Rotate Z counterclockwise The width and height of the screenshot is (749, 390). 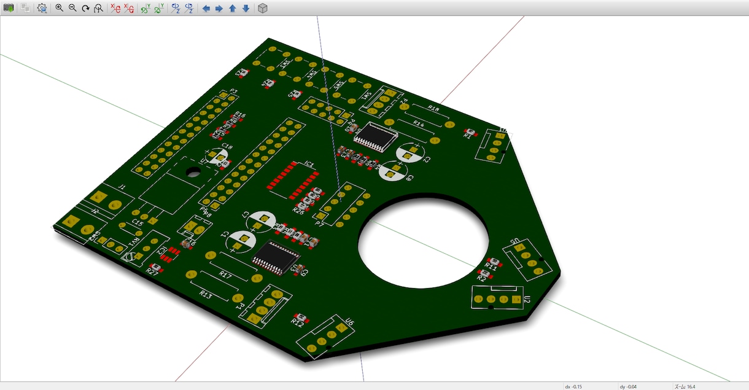(189, 8)
